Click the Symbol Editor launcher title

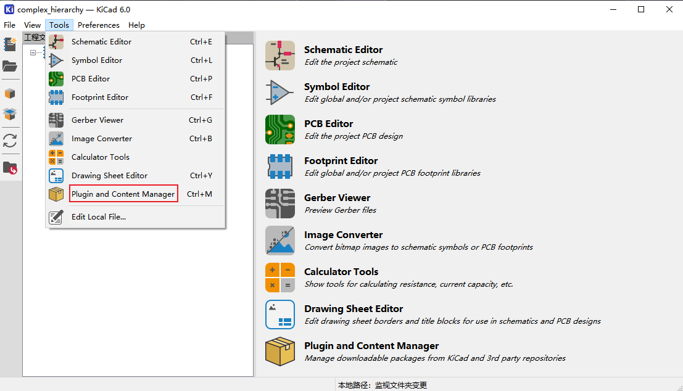pos(337,87)
